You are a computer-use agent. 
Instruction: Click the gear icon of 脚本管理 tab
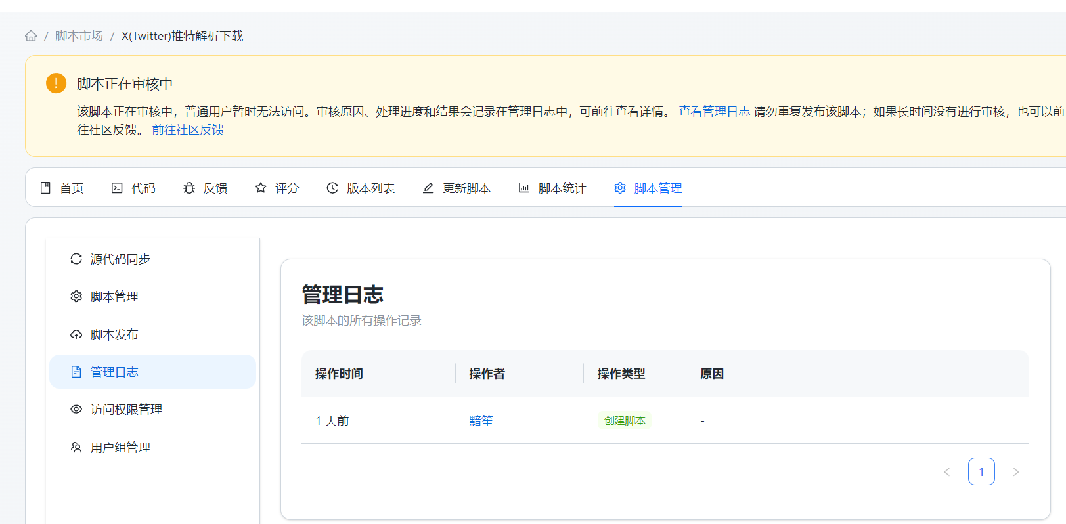[x=620, y=188]
